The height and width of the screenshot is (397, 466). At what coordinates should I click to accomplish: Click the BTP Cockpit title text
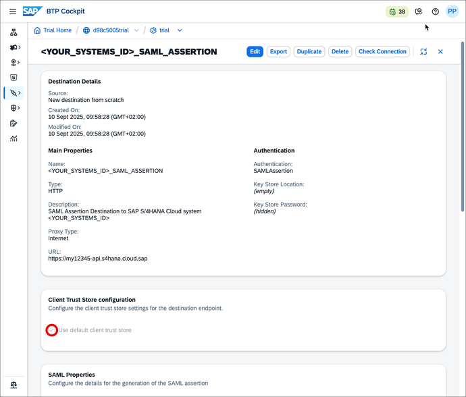point(66,11)
